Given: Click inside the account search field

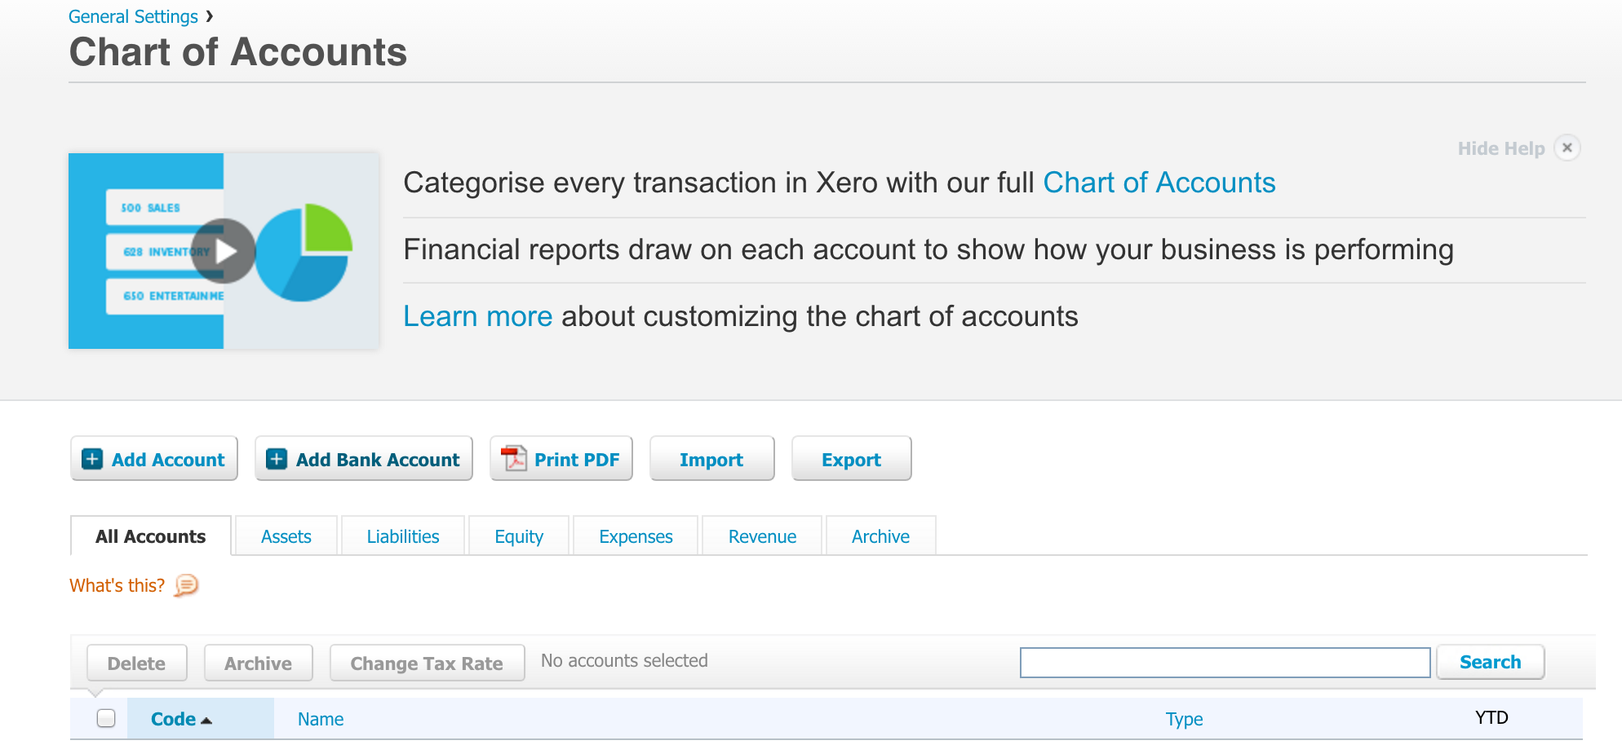Looking at the screenshot, I should (x=1224, y=662).
